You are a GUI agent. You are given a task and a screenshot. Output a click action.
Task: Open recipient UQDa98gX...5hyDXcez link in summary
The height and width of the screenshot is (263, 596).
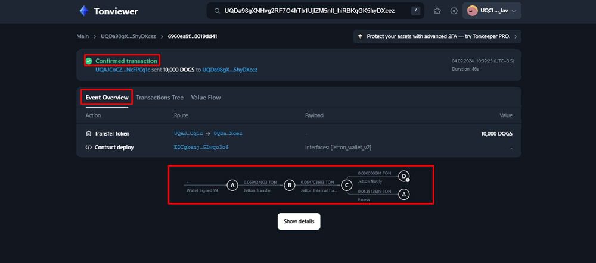pyautogui.click(x=229, y=70)
